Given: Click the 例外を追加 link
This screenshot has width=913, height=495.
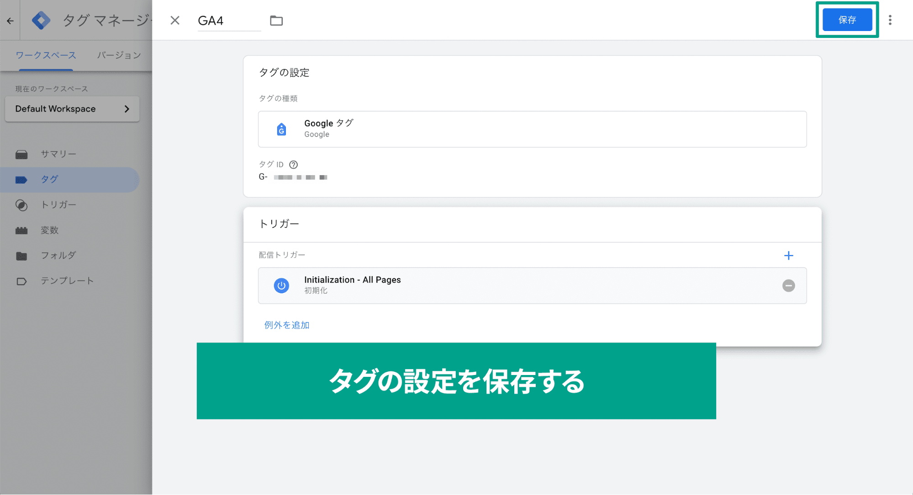Looking at the screenshot, I should tap(287, 325).
